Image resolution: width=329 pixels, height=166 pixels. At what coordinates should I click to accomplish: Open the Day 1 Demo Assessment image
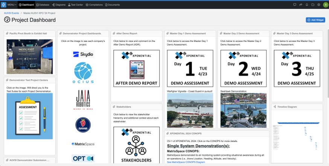[x=190, y=68]
